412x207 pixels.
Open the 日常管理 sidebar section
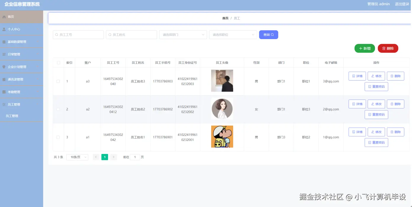[15, 54]
